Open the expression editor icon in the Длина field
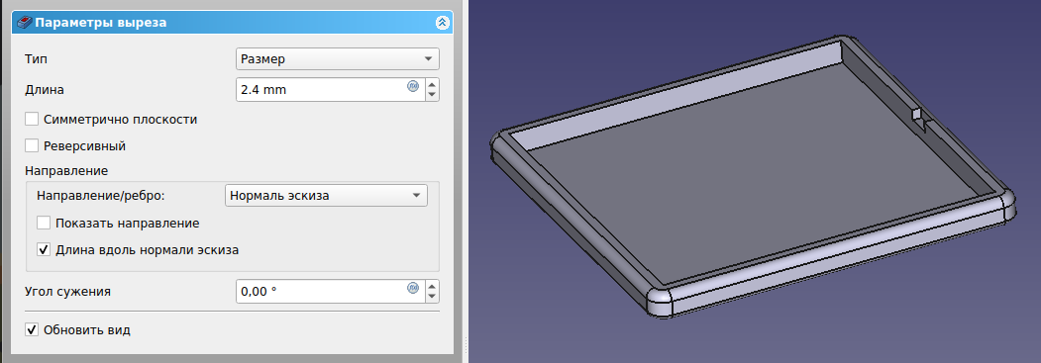The width and height of the screenshot is (1041, 363). [413, 86]
